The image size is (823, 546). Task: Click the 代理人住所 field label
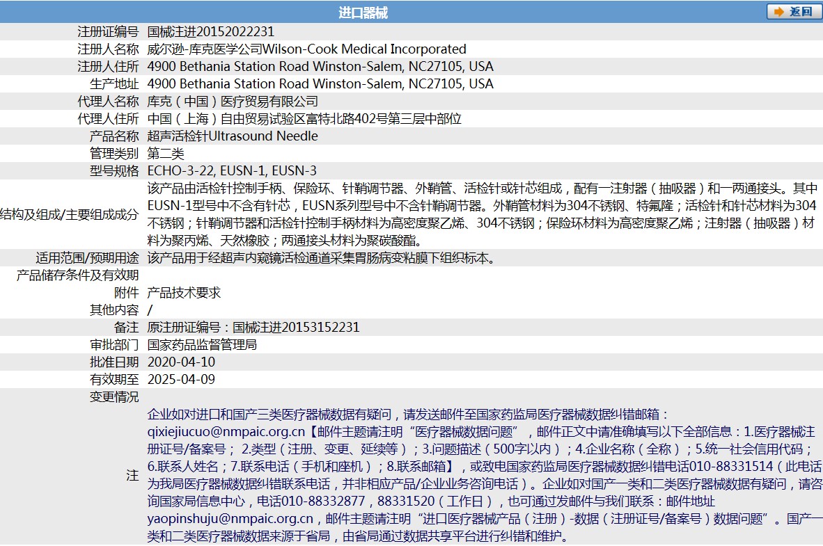[108, 118]
